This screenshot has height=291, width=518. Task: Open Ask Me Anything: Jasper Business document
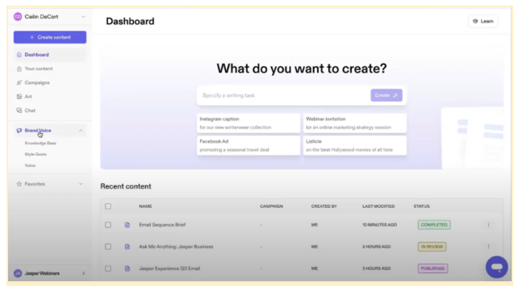[176, 247]
